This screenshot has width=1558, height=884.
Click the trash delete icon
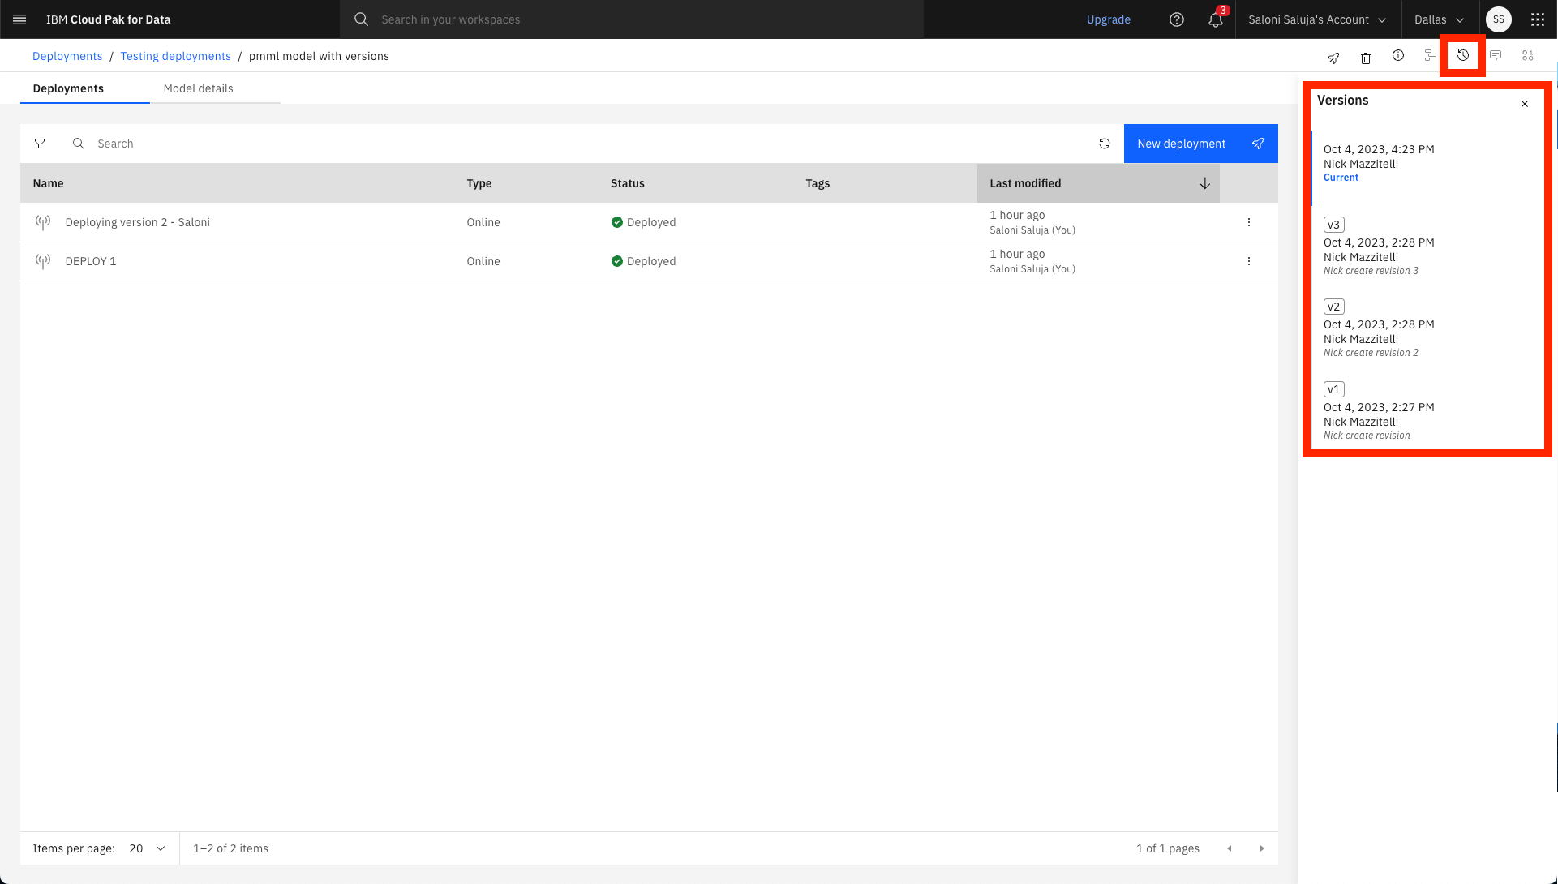click(1366, 58)
